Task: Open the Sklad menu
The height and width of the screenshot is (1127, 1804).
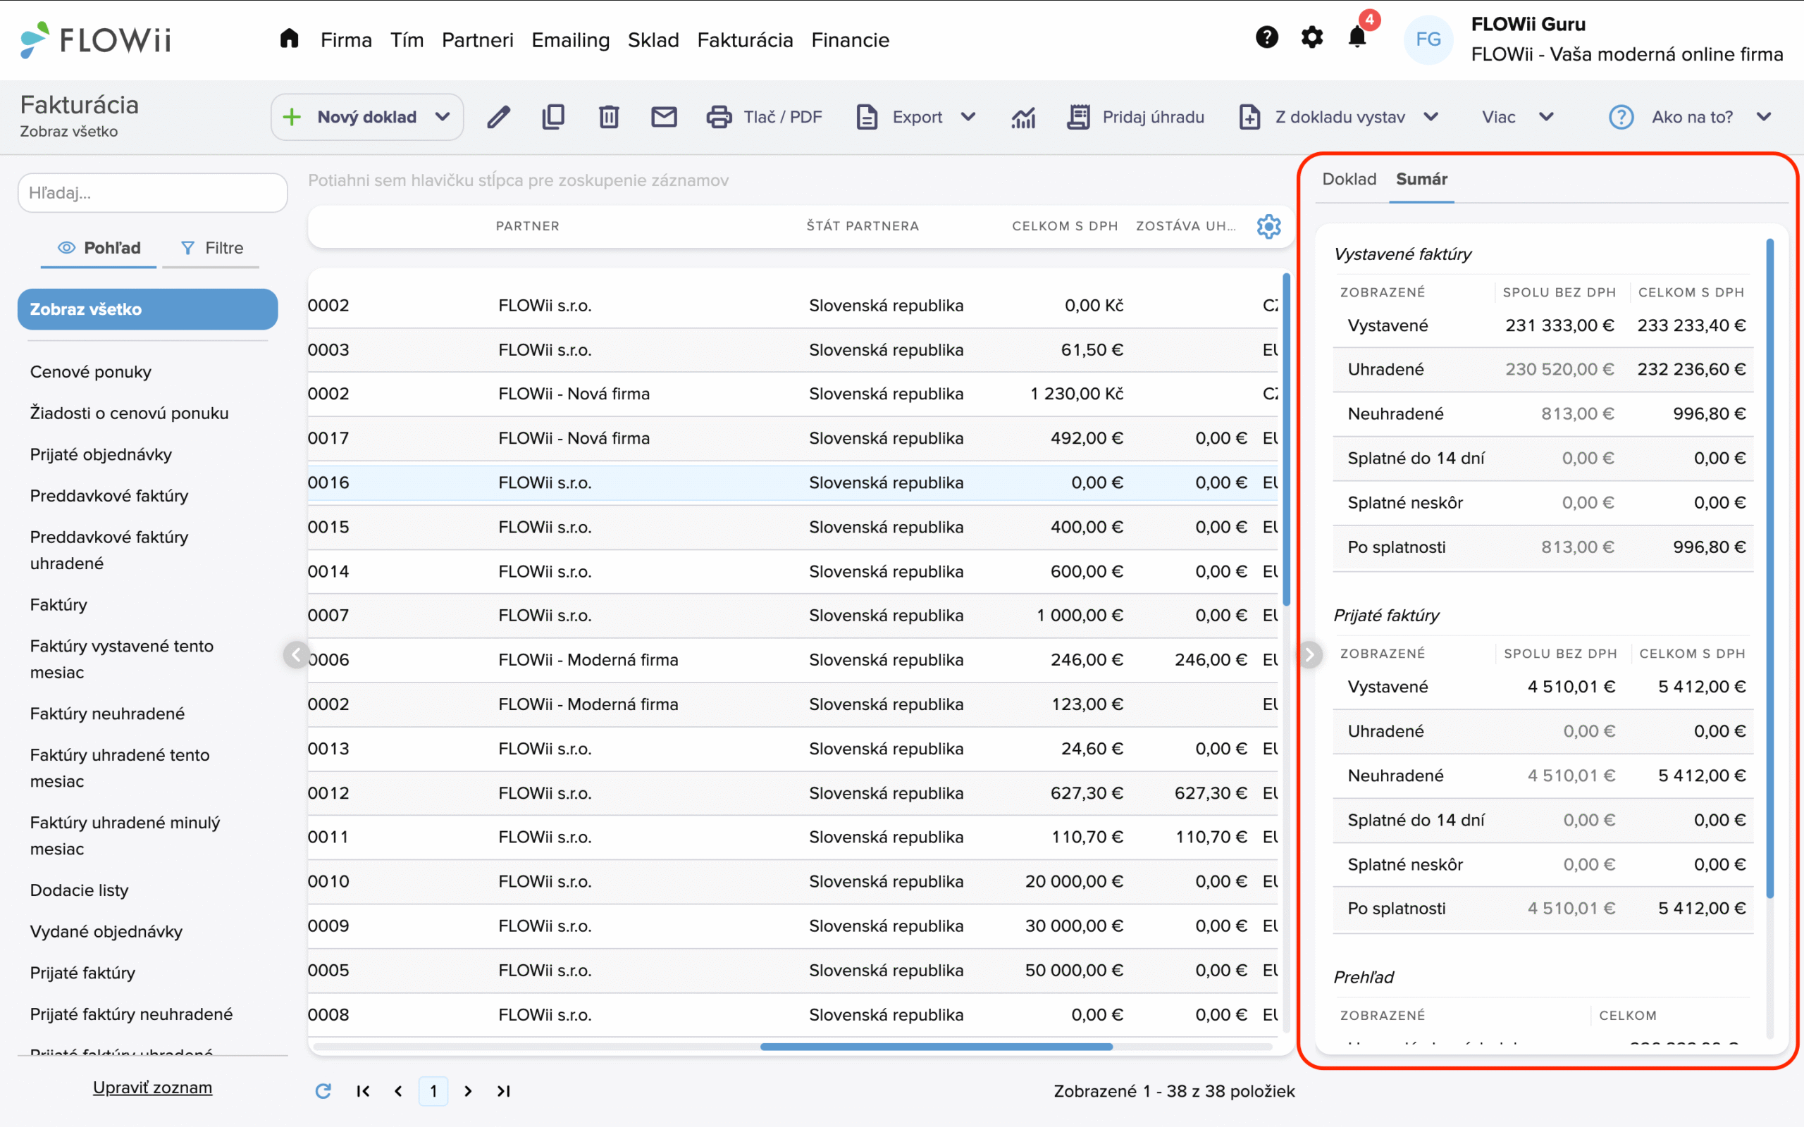Action: (x=653, y=39)
